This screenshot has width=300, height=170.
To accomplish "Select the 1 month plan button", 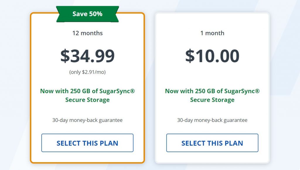I will tap(212, 143).
